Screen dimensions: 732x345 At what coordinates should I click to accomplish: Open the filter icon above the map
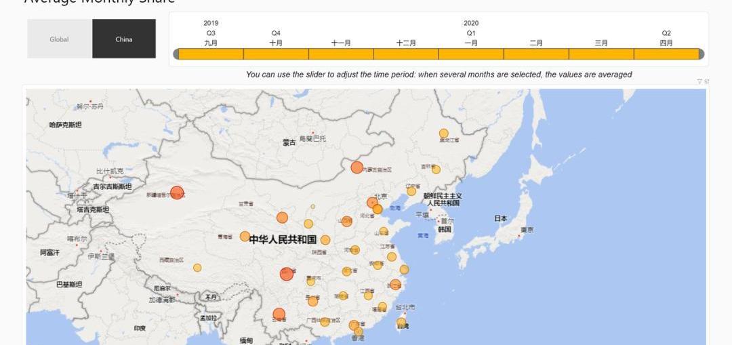pyautogui.click(x=699, y=81)
